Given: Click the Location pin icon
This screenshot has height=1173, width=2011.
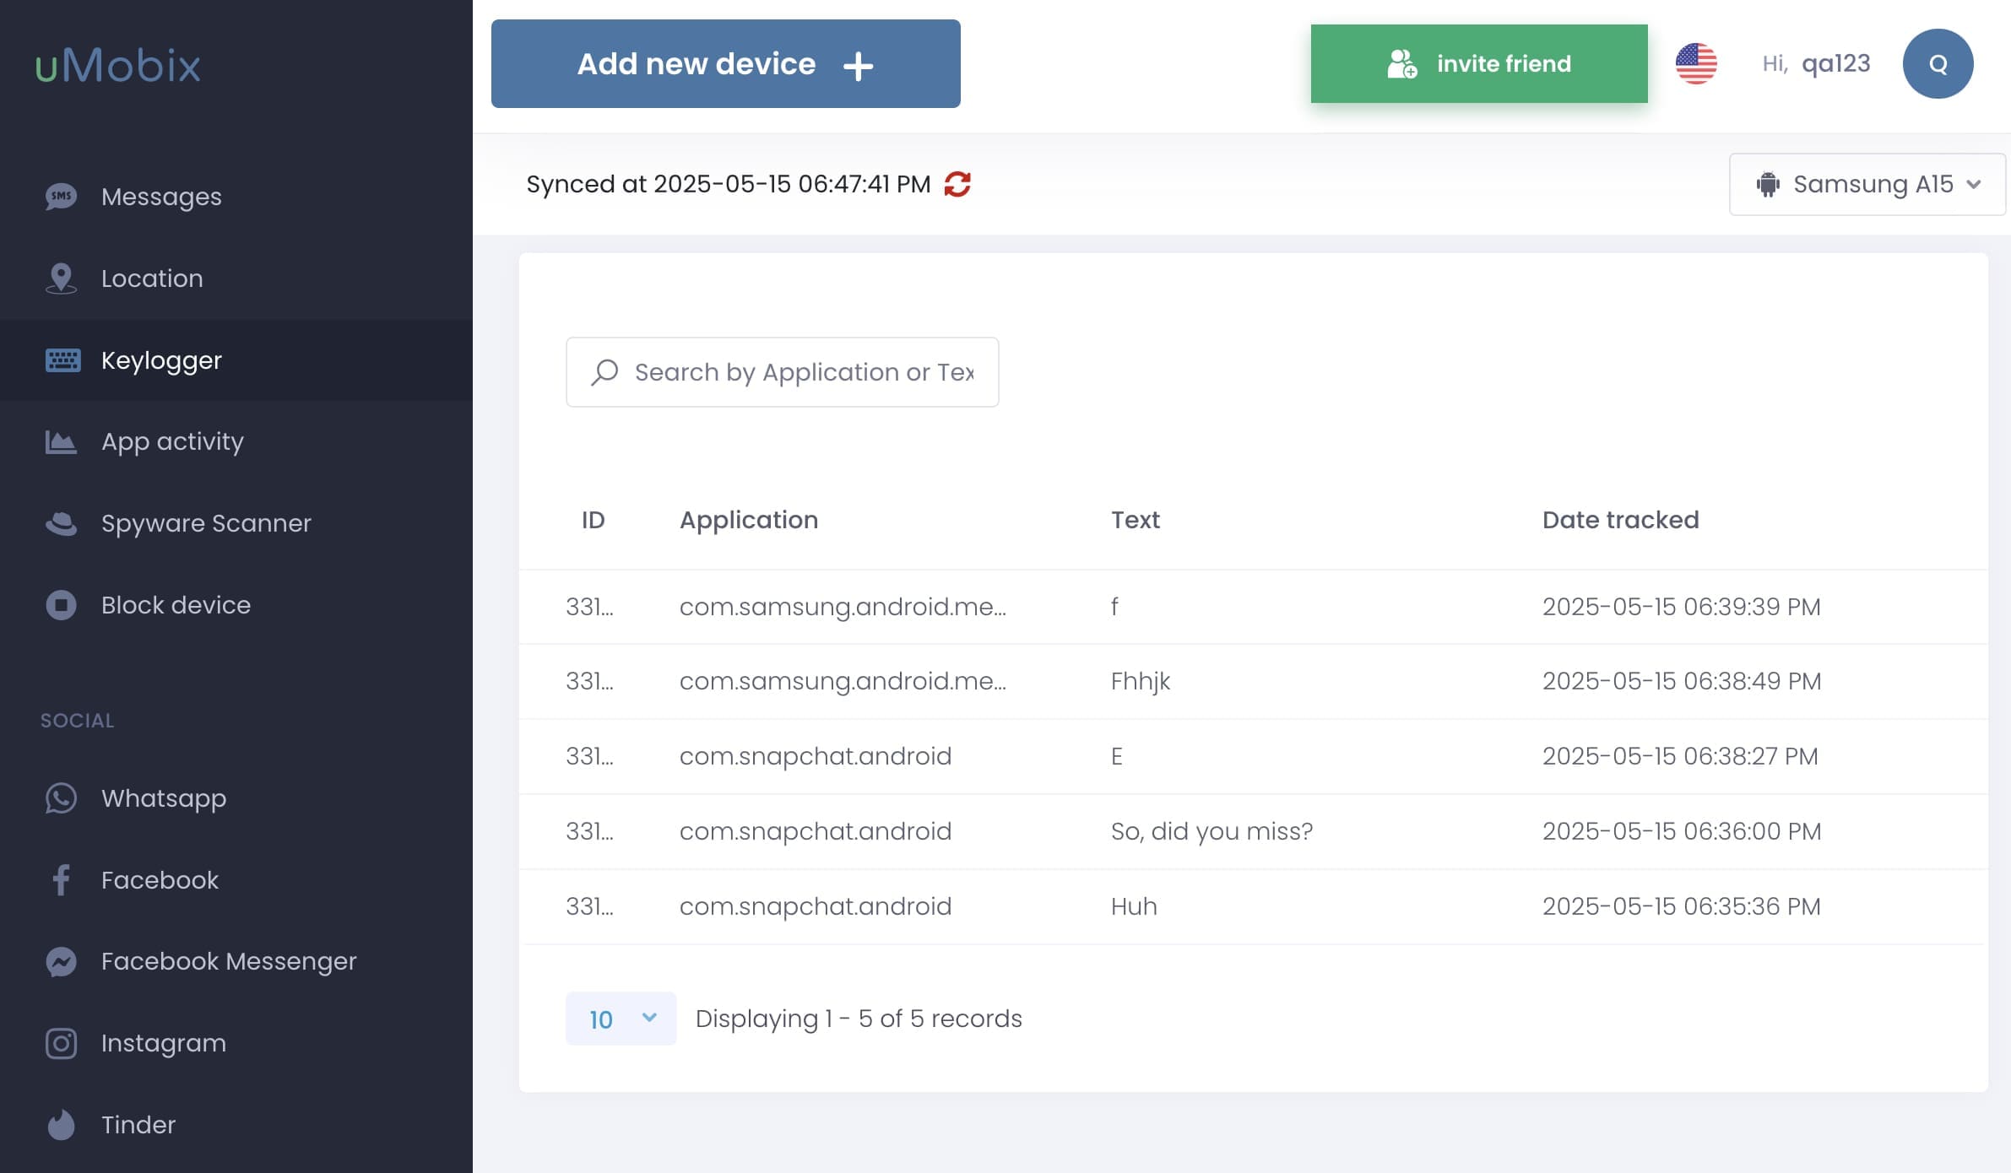Looking at the screenshot, I should click(61, 278).
